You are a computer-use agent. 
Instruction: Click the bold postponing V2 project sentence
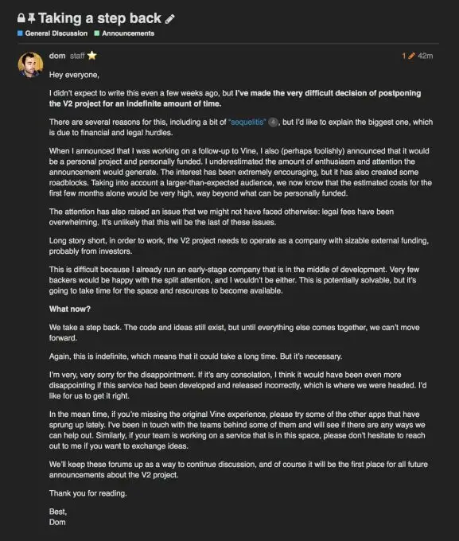tap(235, 99)
